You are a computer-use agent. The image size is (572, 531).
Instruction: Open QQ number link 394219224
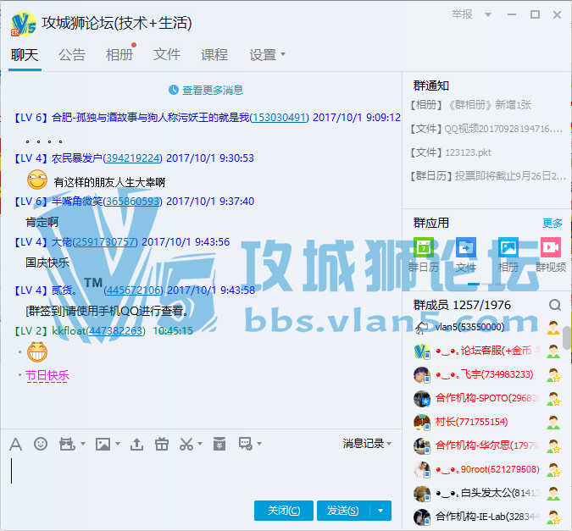[133, 158]
